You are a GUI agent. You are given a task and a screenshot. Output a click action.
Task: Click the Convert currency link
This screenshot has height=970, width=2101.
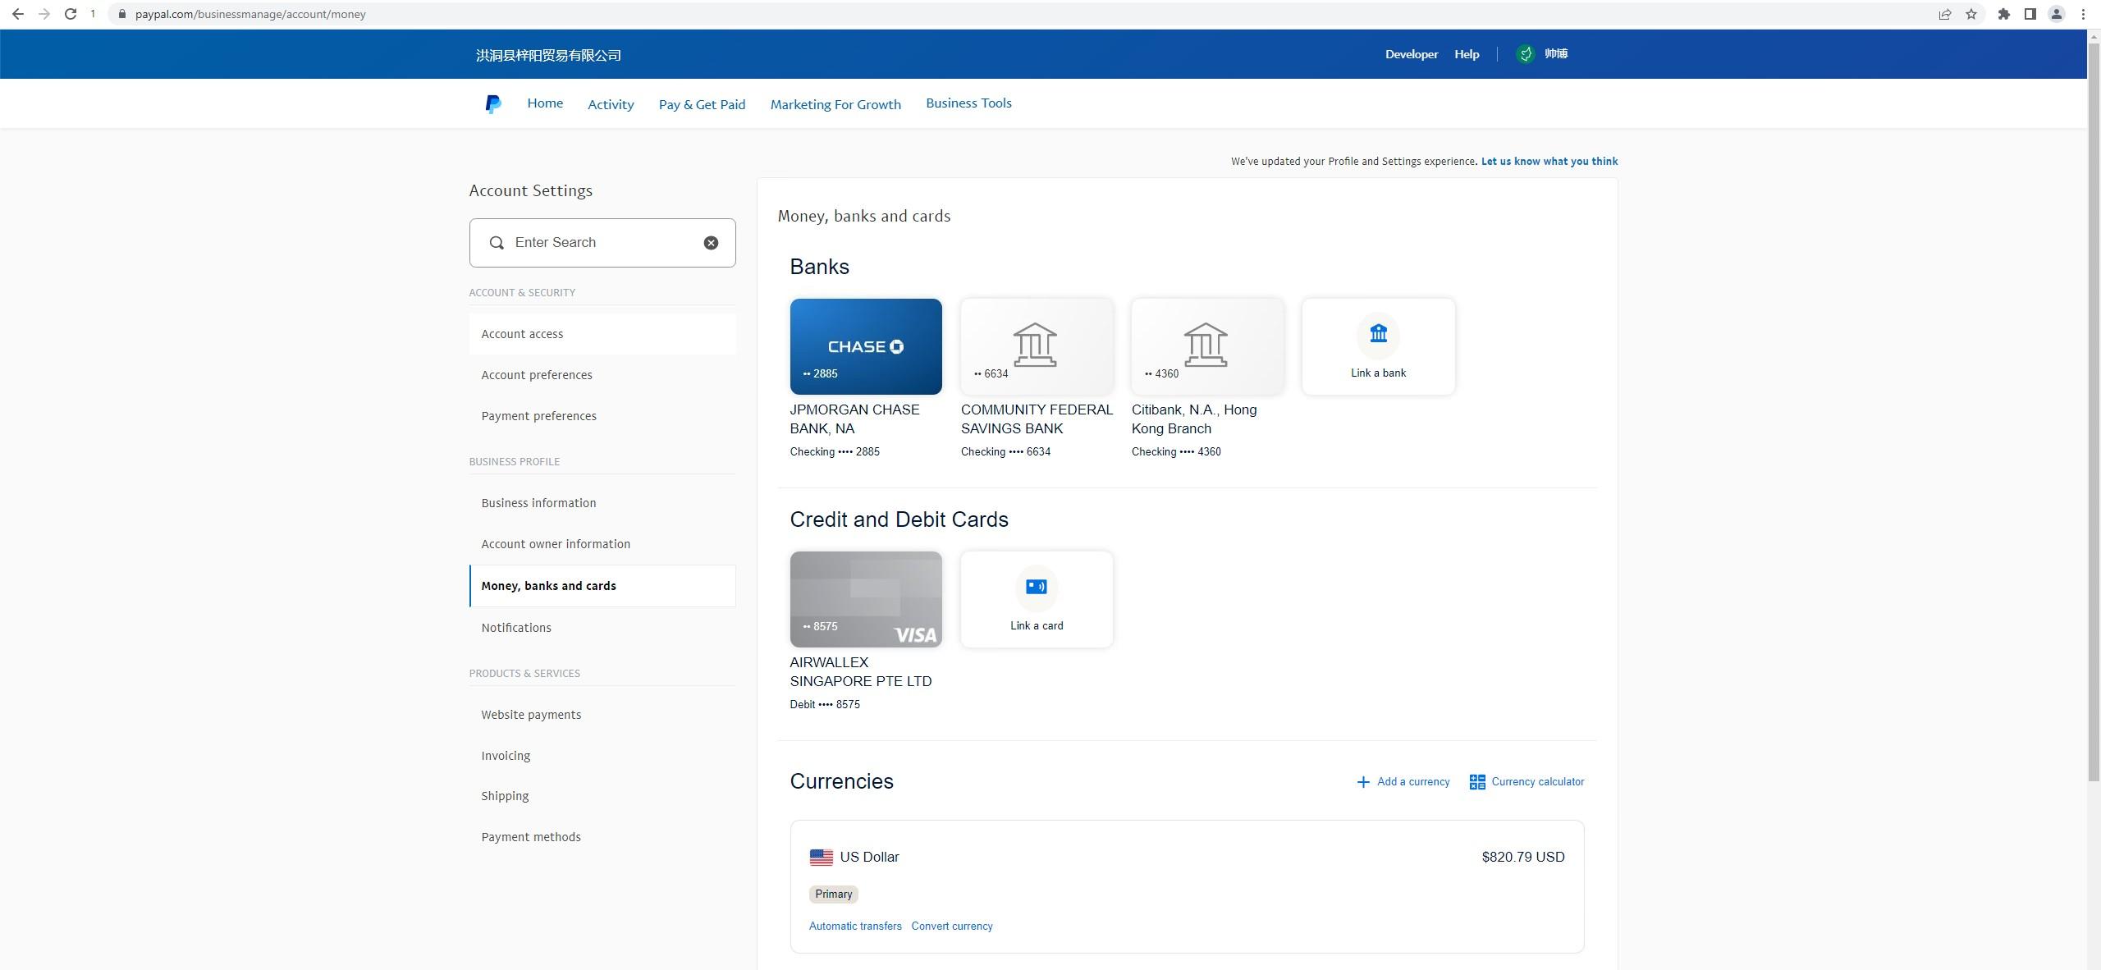tap(951, 926)
